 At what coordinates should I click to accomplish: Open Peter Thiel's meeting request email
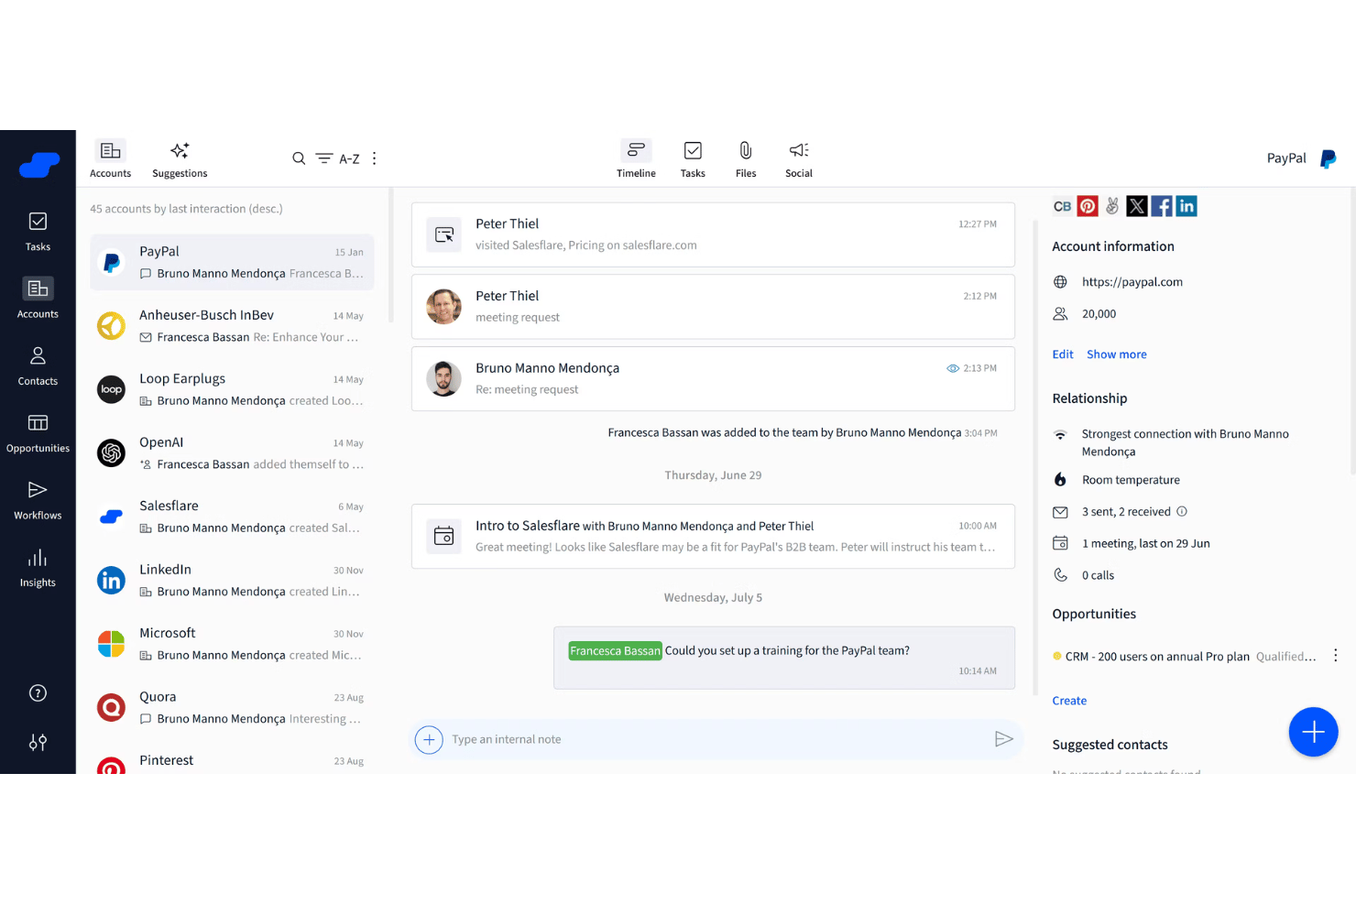pyautogui.click(x=713, y=307)
